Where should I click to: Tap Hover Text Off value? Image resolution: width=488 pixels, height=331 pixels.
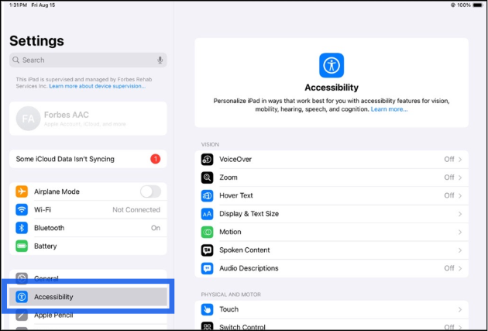pos(449,195)
